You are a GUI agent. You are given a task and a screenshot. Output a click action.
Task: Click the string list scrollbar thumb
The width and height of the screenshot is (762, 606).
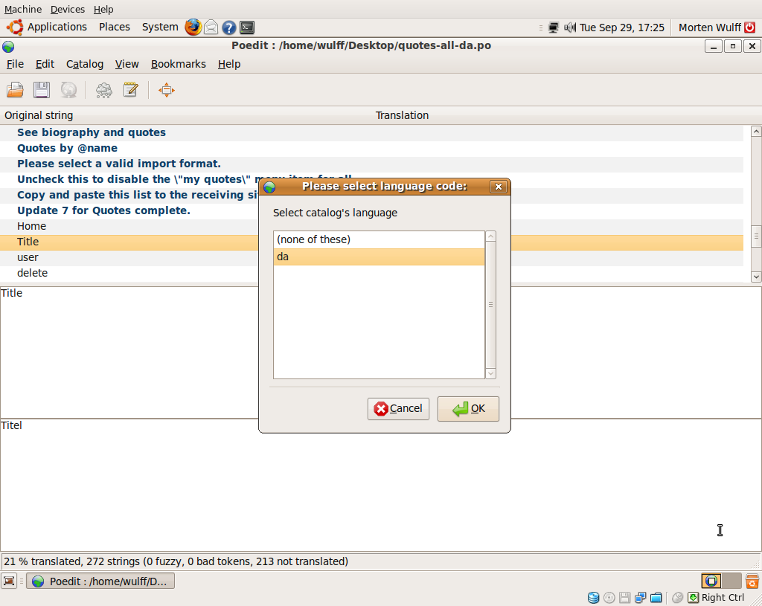(756, 236)
